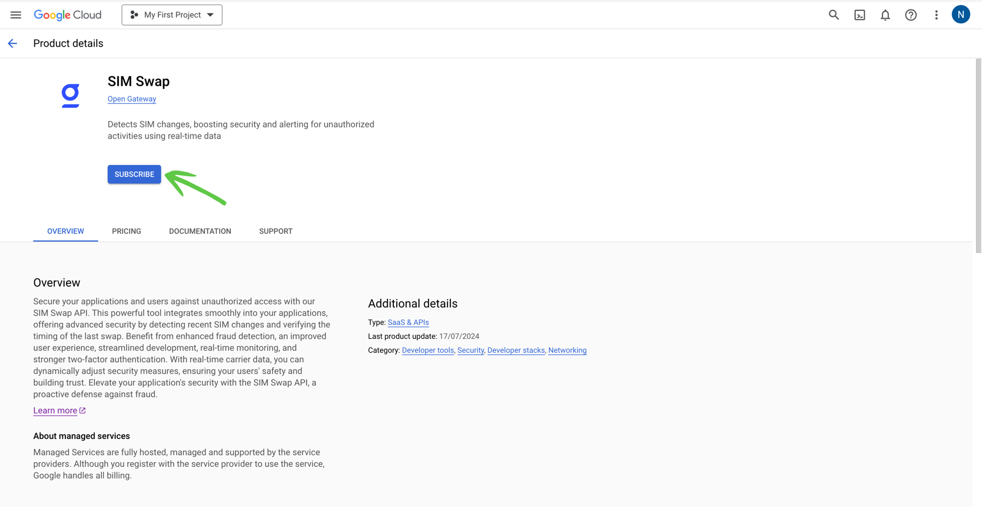Click the Overview section heading

57,283
